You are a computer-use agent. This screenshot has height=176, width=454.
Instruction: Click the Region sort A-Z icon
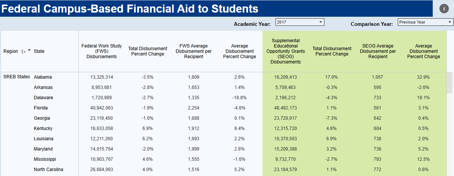pos(23,51)
